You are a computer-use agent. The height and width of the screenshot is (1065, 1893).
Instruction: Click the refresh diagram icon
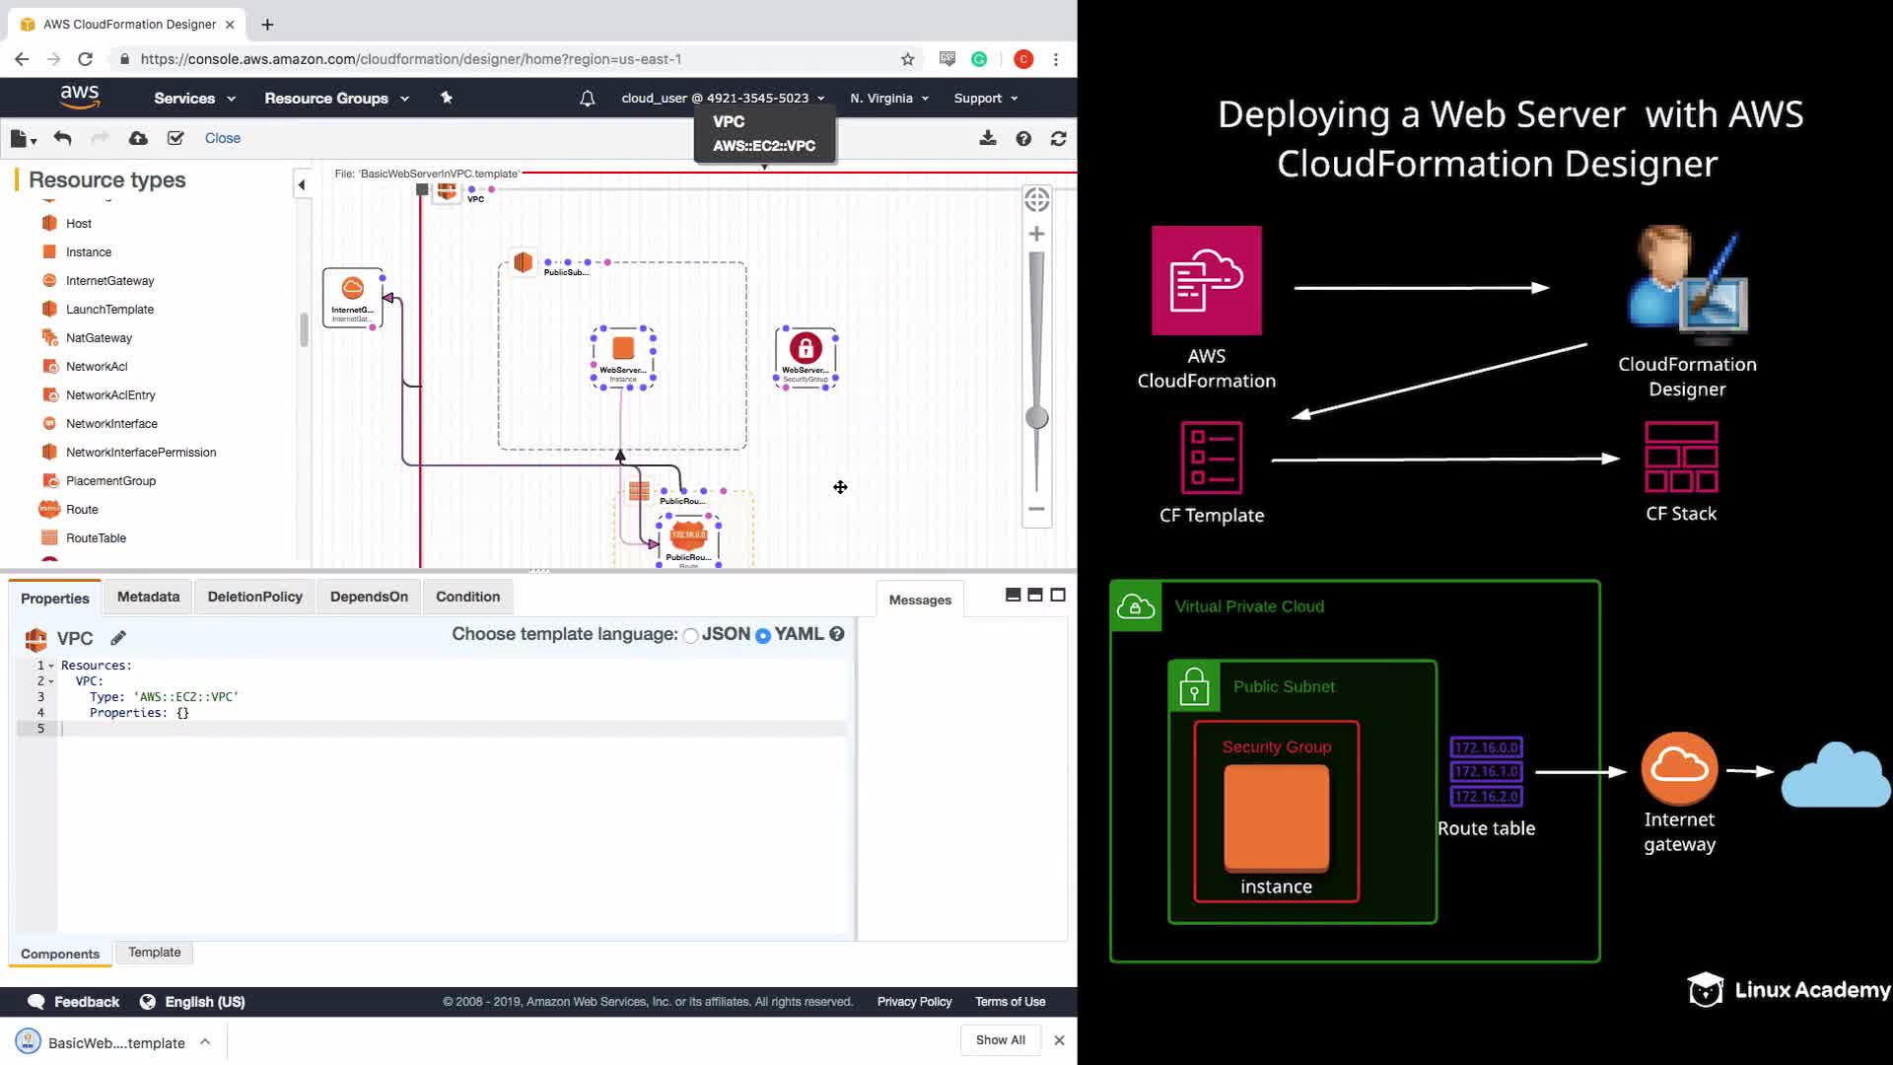coord(1058,138)
